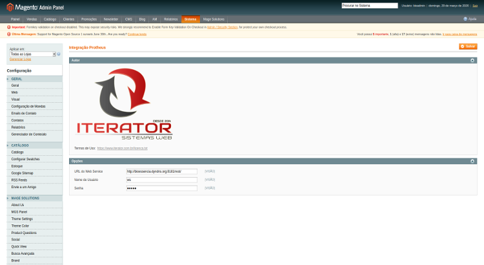Click the Important warning icon

8,27
